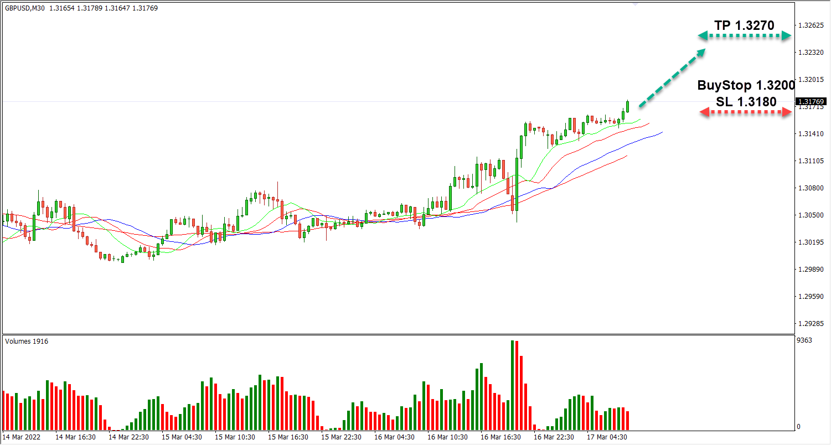Click the 1.29590 price axis label
The width and height of the screenshot is (831, 445).
tap(810, 297)
